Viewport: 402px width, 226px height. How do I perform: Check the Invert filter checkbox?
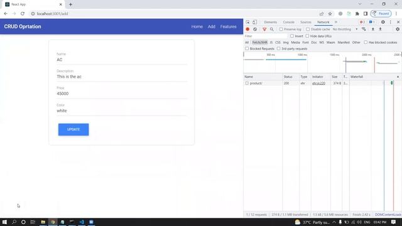[x=292, y=36]
